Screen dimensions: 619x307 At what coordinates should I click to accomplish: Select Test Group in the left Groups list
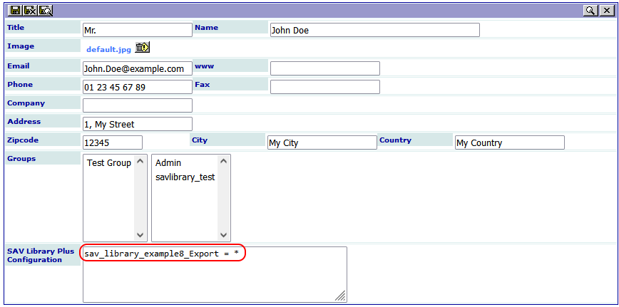point(109,163)
